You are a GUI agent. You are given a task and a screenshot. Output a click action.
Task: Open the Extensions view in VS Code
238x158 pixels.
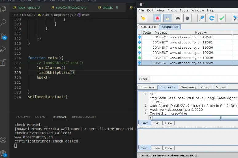coord(3,62)
